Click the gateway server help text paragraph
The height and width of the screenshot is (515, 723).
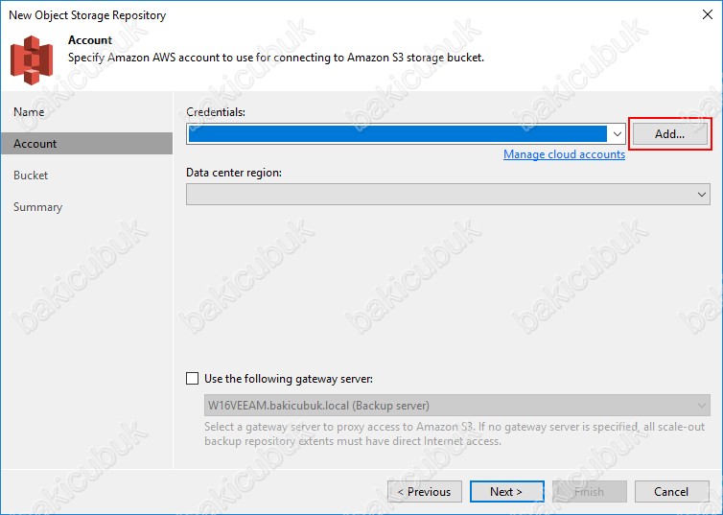pyautogui.click(x=455, y=433)
